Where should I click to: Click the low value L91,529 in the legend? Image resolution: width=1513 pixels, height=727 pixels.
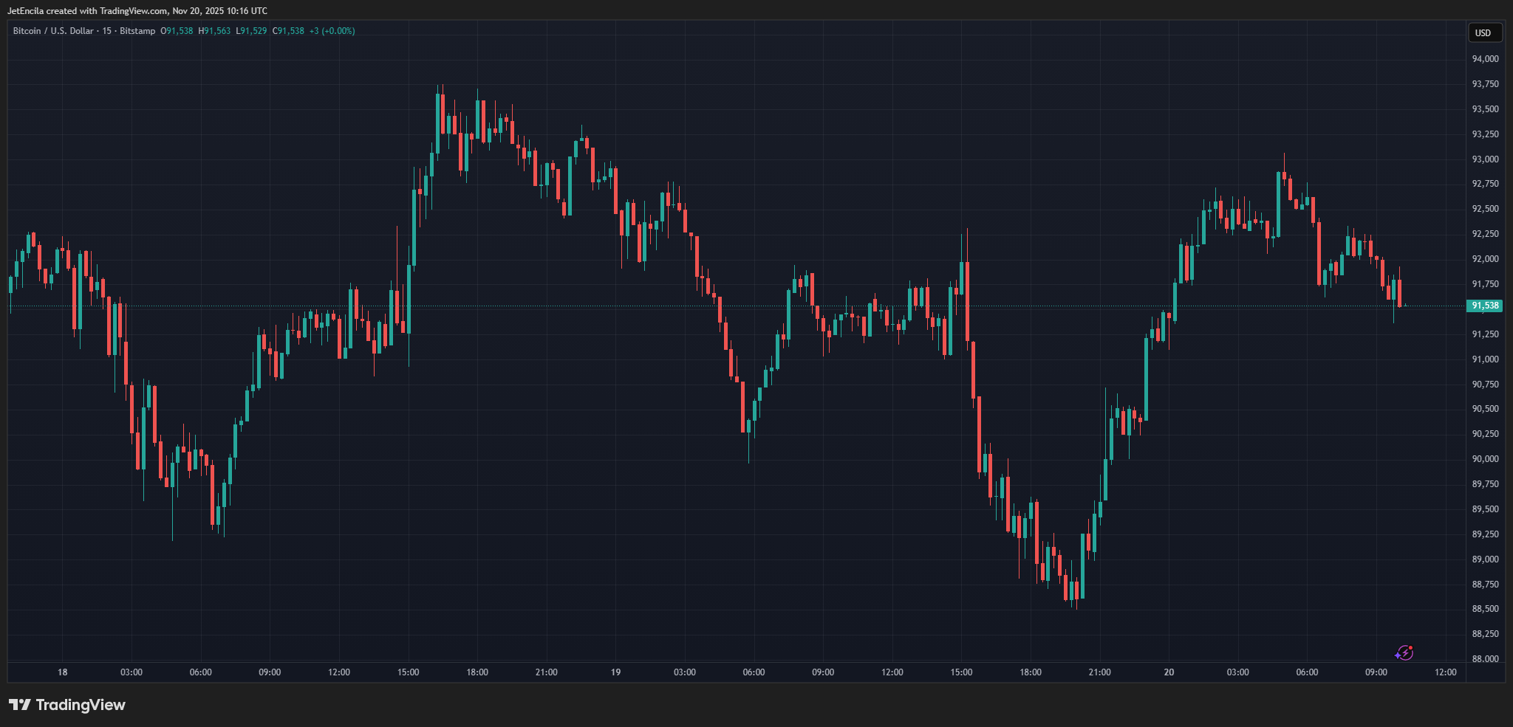point(251,31)
